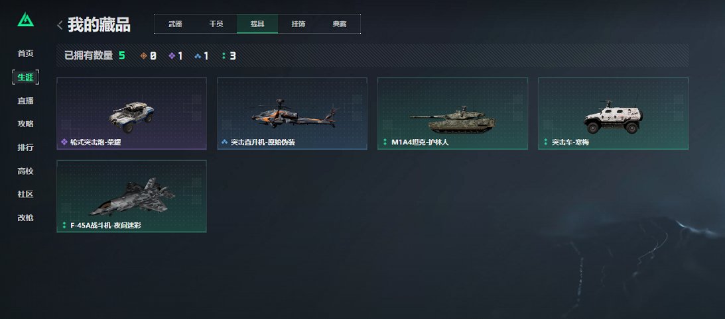Switch to the 武器 tab
The height and width of the screenshot is (319, 725).
coord(175,24)
